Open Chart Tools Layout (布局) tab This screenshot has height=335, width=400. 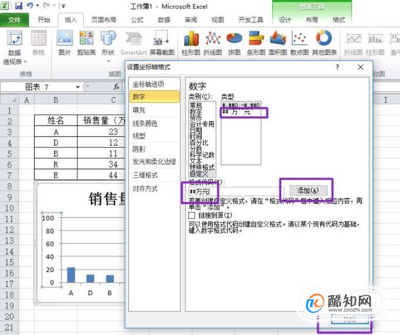[312, 20]
